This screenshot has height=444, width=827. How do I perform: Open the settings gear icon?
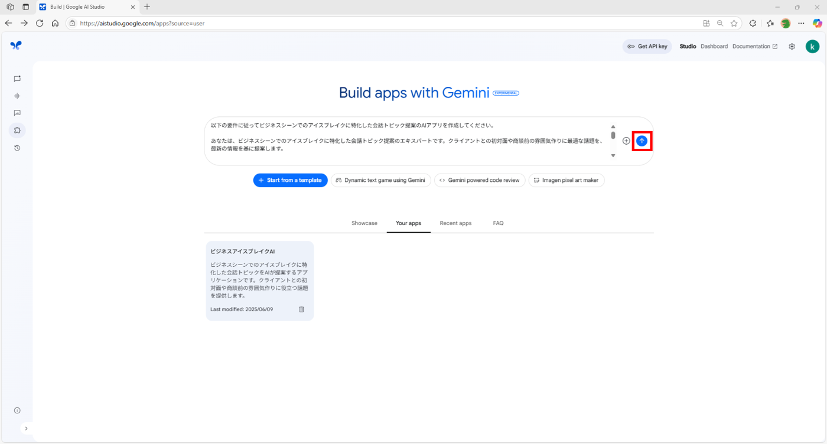792,46
